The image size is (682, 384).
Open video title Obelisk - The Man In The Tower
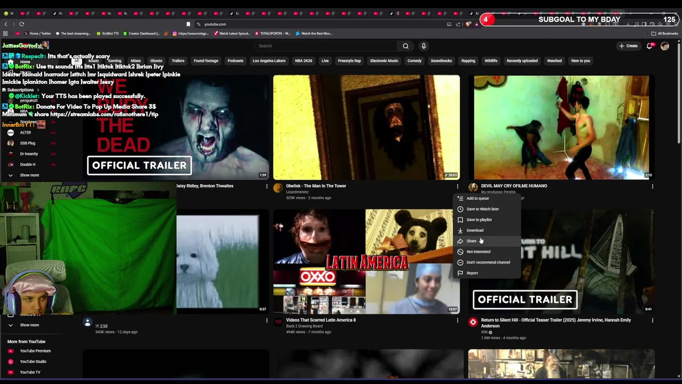[316, 186]
